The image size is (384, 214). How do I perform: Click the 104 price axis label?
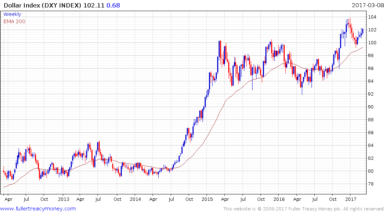[372, 17]
